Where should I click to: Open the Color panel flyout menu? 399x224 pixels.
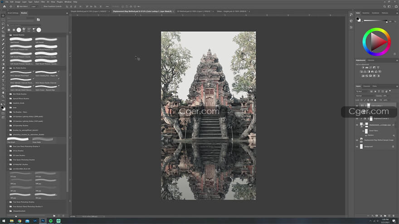tap(397, 13)
